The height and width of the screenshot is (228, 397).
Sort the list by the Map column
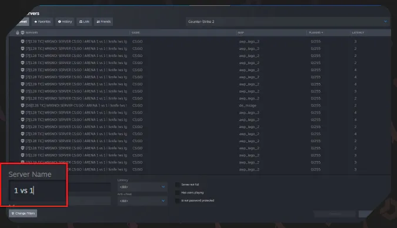click(x=241, y=33)
